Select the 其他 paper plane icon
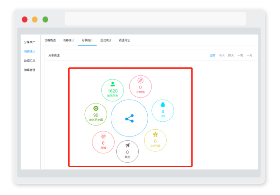This screenshot has width=280, height=195. pyautogui.click(x=127, y=145)
